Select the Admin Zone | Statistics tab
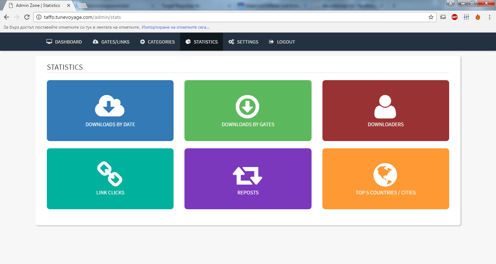The image size is (496, 264). click(38, 5)
